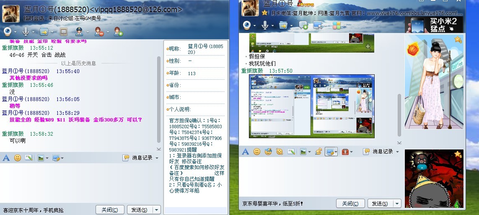This screenshot has height=215, width=479.
Task: Select the message text 可以啊
Action: coord(18,141)
